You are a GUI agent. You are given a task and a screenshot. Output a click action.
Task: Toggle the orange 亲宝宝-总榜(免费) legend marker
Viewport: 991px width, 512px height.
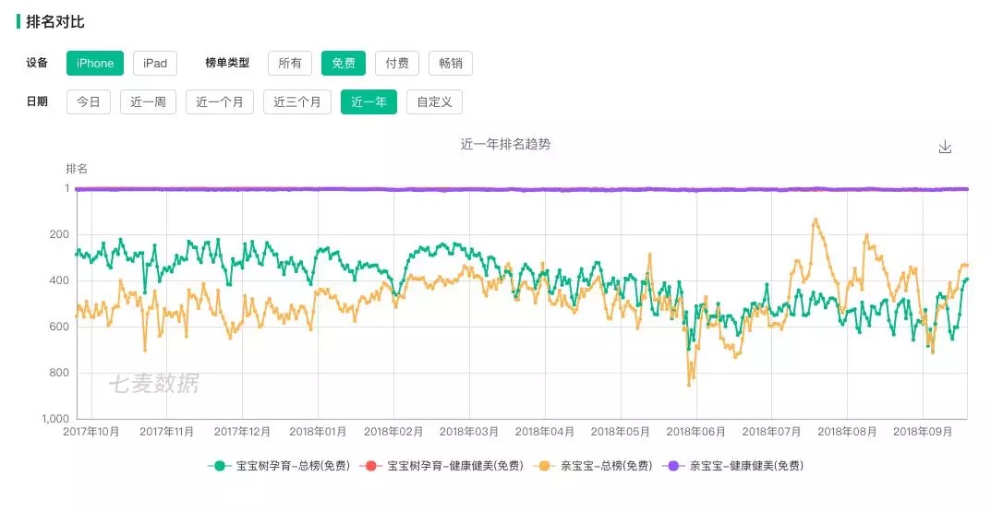(x=544, y=466)
